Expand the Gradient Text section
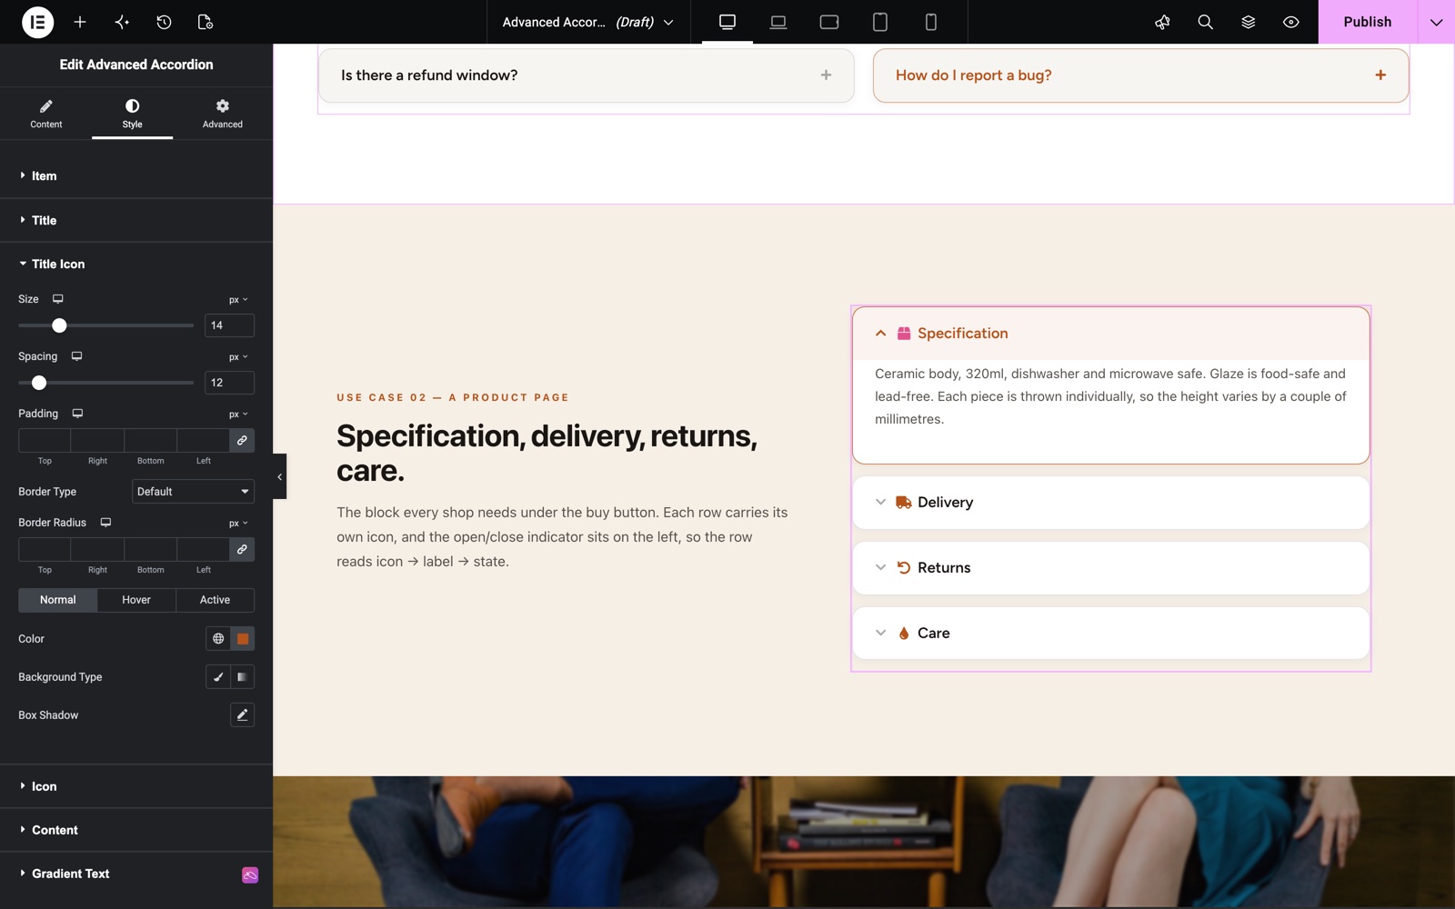Screen dimensions: 1455x909 (x=136, y=874)
